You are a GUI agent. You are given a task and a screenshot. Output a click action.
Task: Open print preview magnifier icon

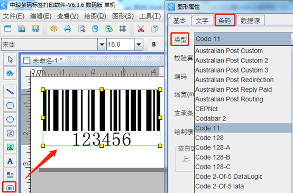81,29
